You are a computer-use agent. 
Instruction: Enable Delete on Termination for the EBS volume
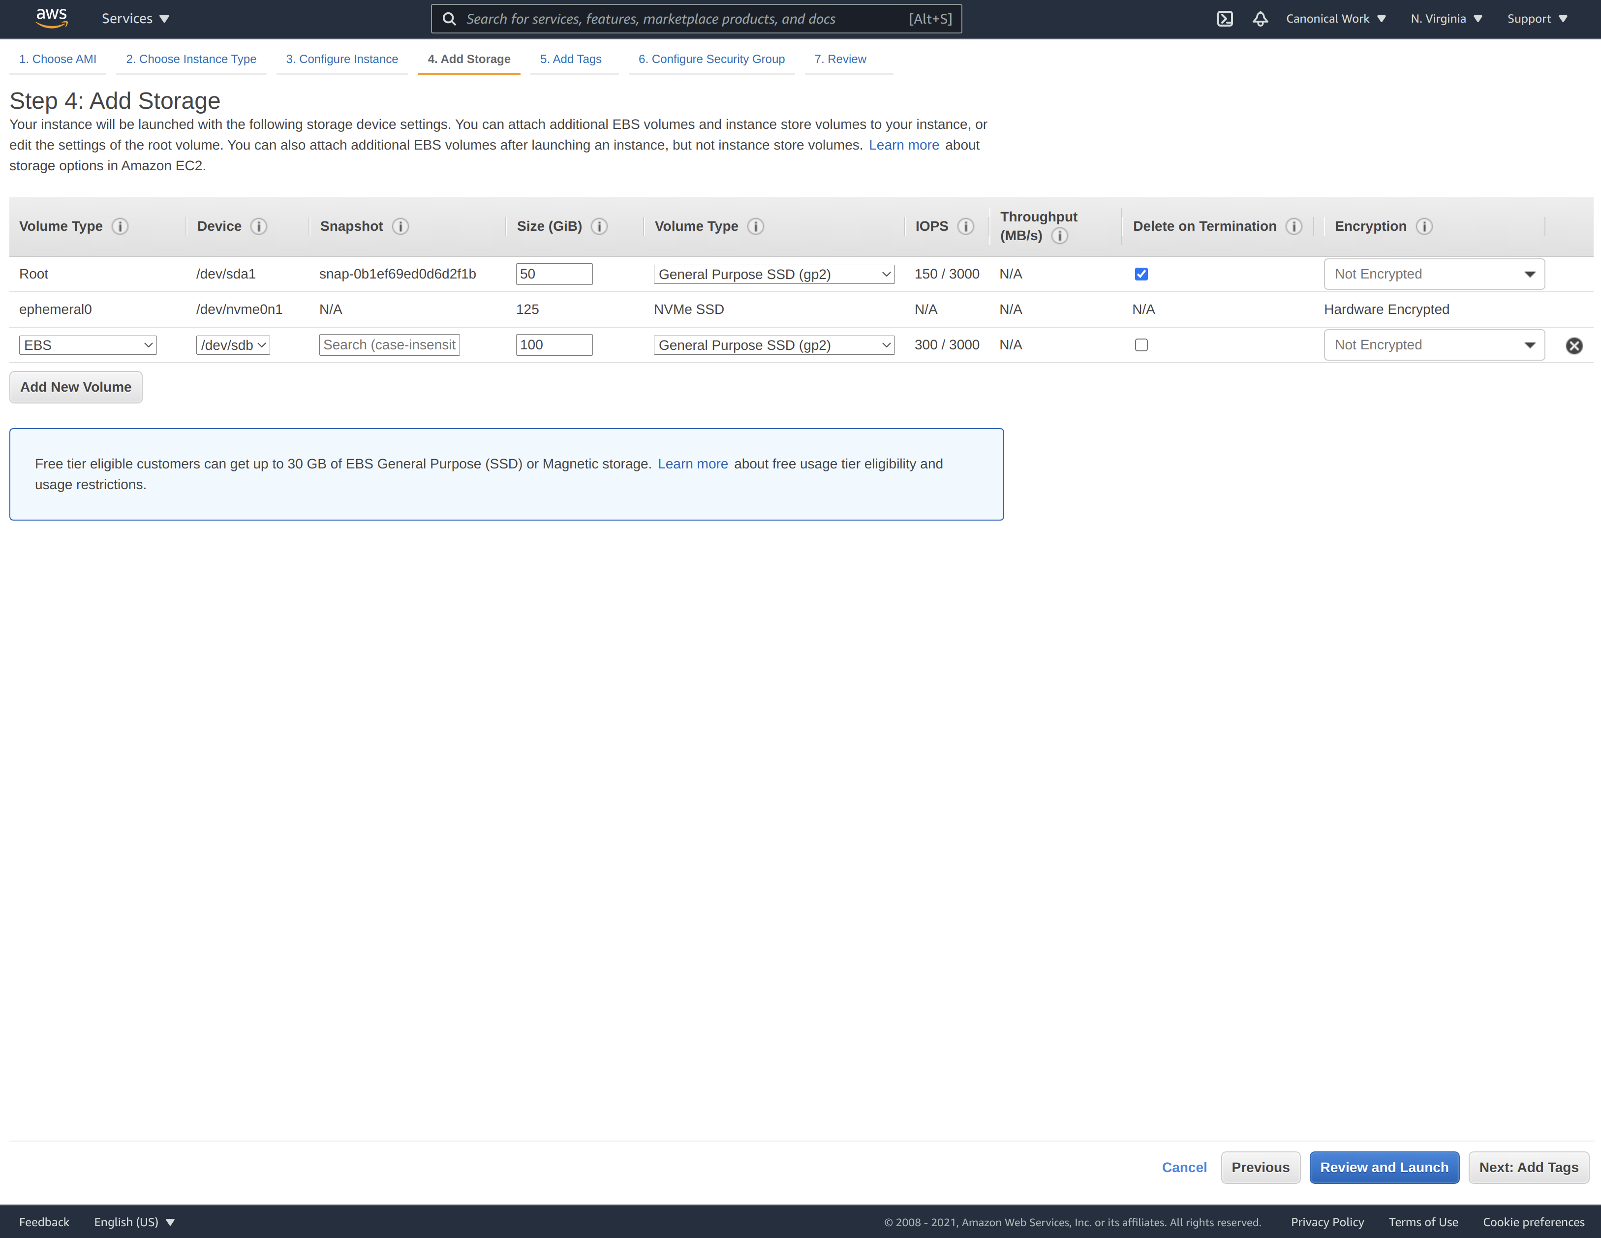tap(1141, 344)
